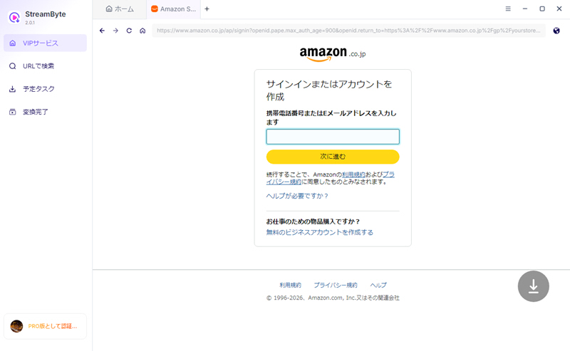Click the StreamByte logo icon
The width and height of the screenshot is (570, 351).
(x=14, y=17)
